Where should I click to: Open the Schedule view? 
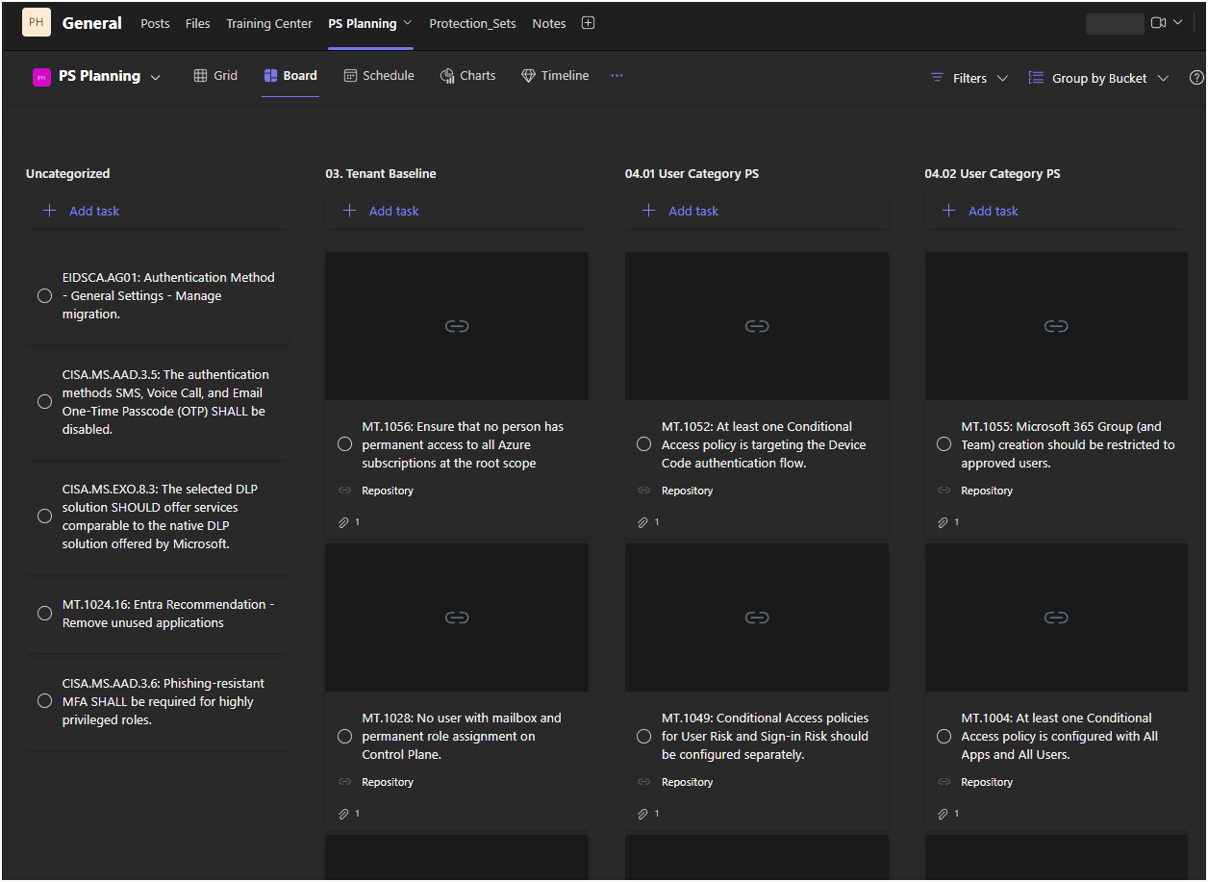click(378, 75)
